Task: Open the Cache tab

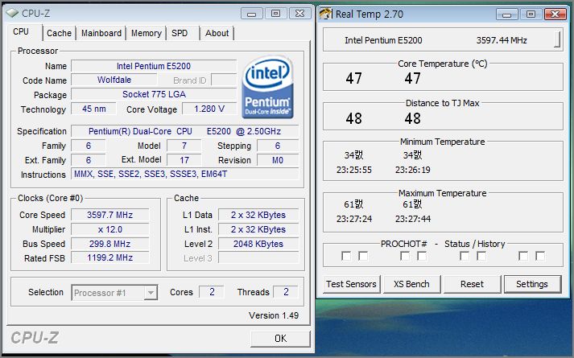Action: 59,33
